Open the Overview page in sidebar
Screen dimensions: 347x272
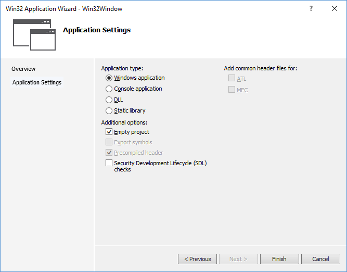23,69
